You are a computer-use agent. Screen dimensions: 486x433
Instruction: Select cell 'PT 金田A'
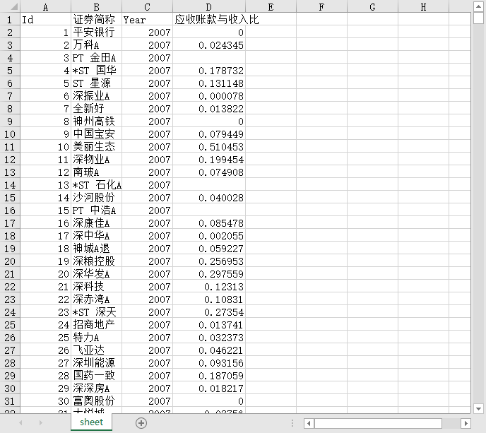(96, 58)
